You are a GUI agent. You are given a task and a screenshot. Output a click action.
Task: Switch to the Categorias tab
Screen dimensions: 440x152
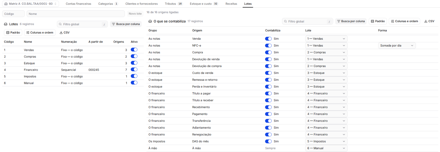108,4
